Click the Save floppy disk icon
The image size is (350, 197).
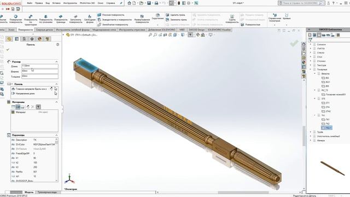[149, 3]
